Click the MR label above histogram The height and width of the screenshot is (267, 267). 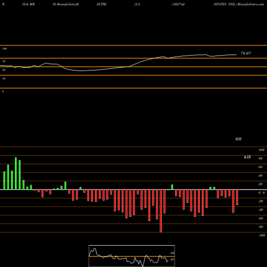238,139
